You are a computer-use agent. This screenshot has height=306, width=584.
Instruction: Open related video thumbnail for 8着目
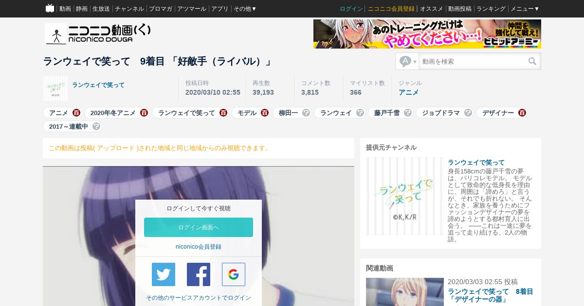405,292
